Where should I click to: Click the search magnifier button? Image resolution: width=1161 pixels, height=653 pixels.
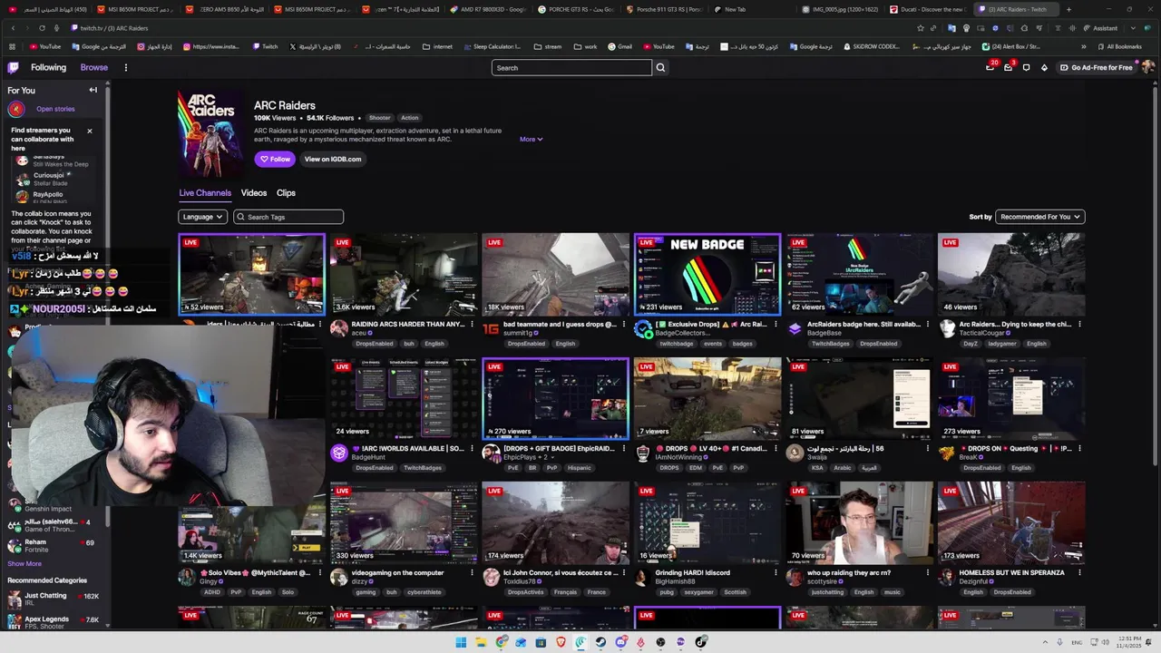pyautogui.click(x=660, y=67)
